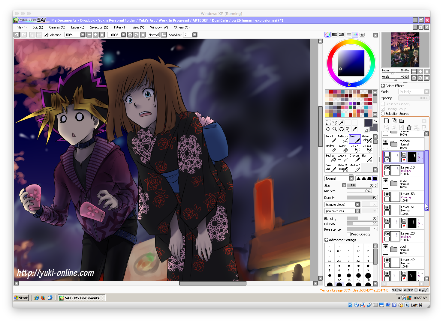Open the (no texture) dropdown
Image resolution: width=443 pixels, height=323 pixels.
click(357, 211)
